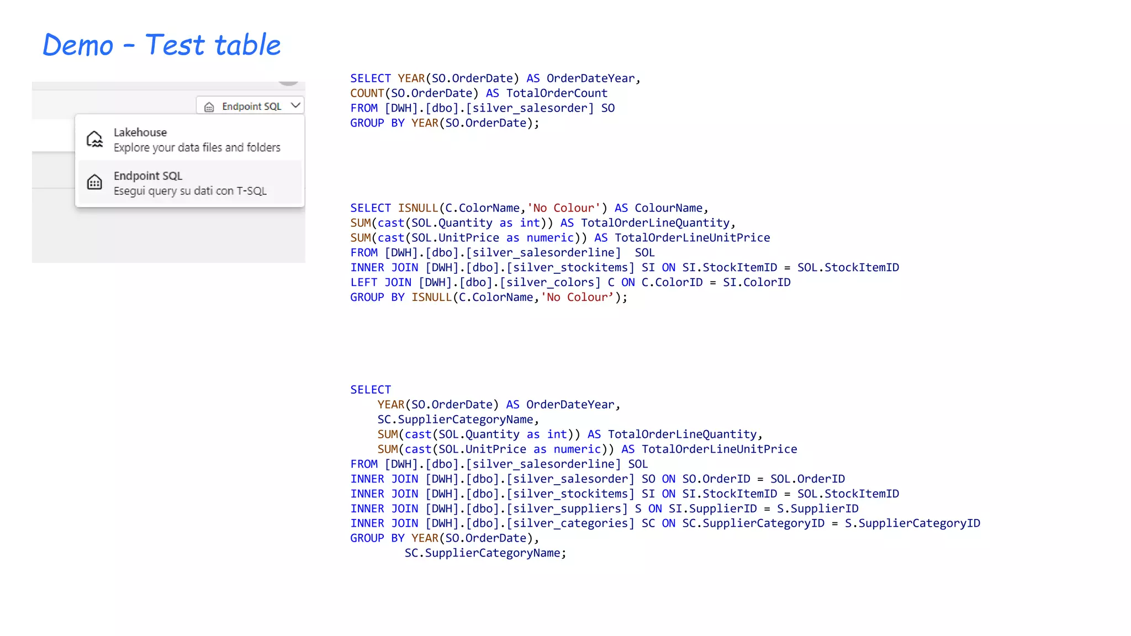Click the text 'Explore your data files and folders'
1131x636 pixels.
tap(197, 148)
